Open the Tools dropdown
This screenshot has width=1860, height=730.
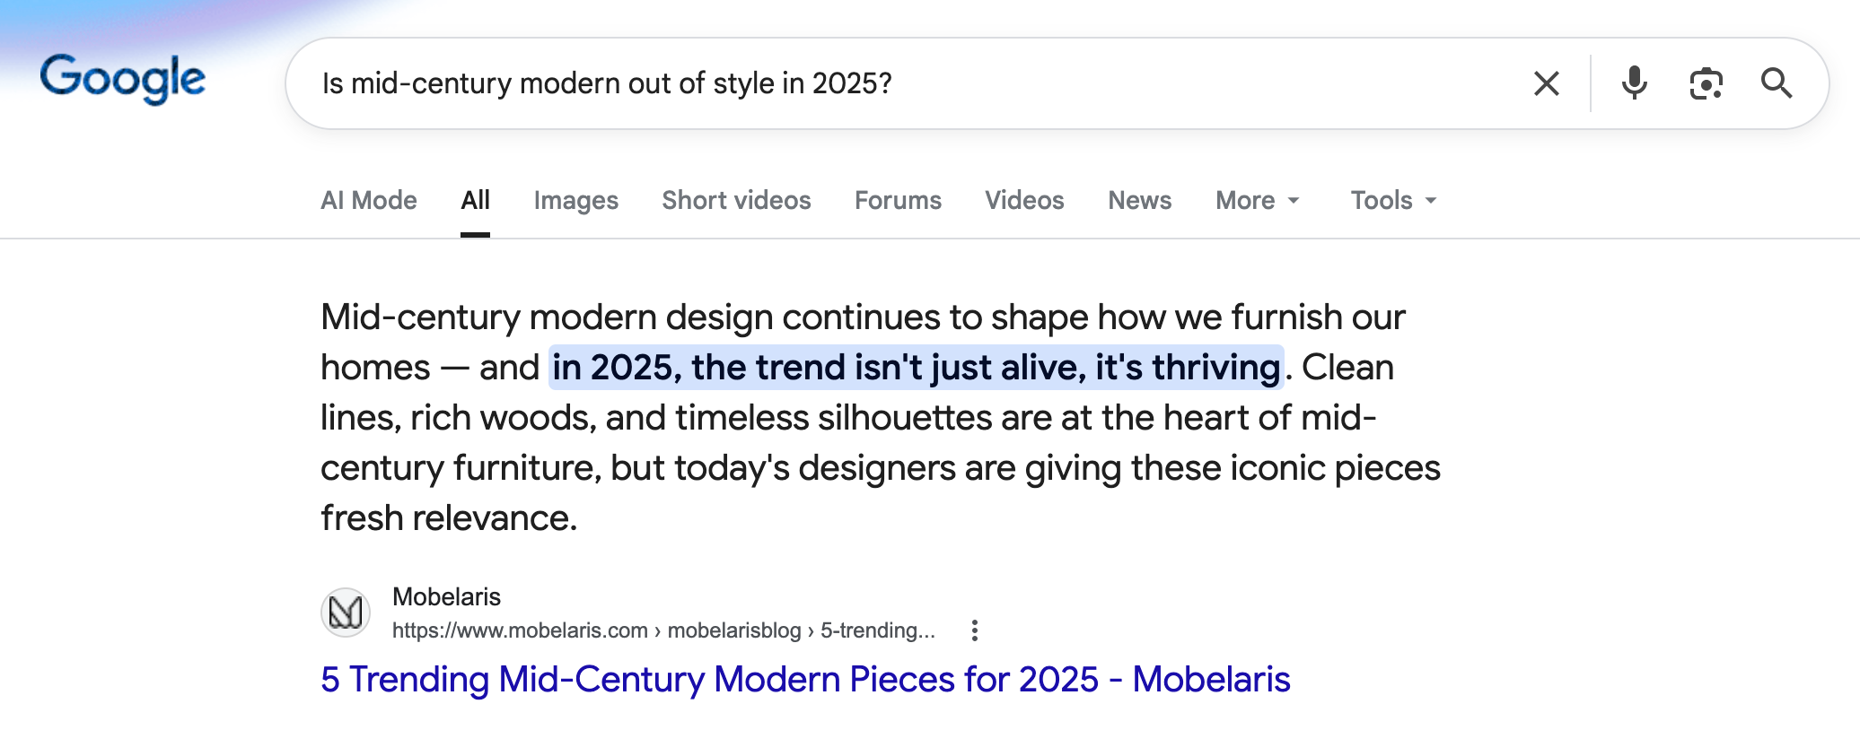(1393, 200)
